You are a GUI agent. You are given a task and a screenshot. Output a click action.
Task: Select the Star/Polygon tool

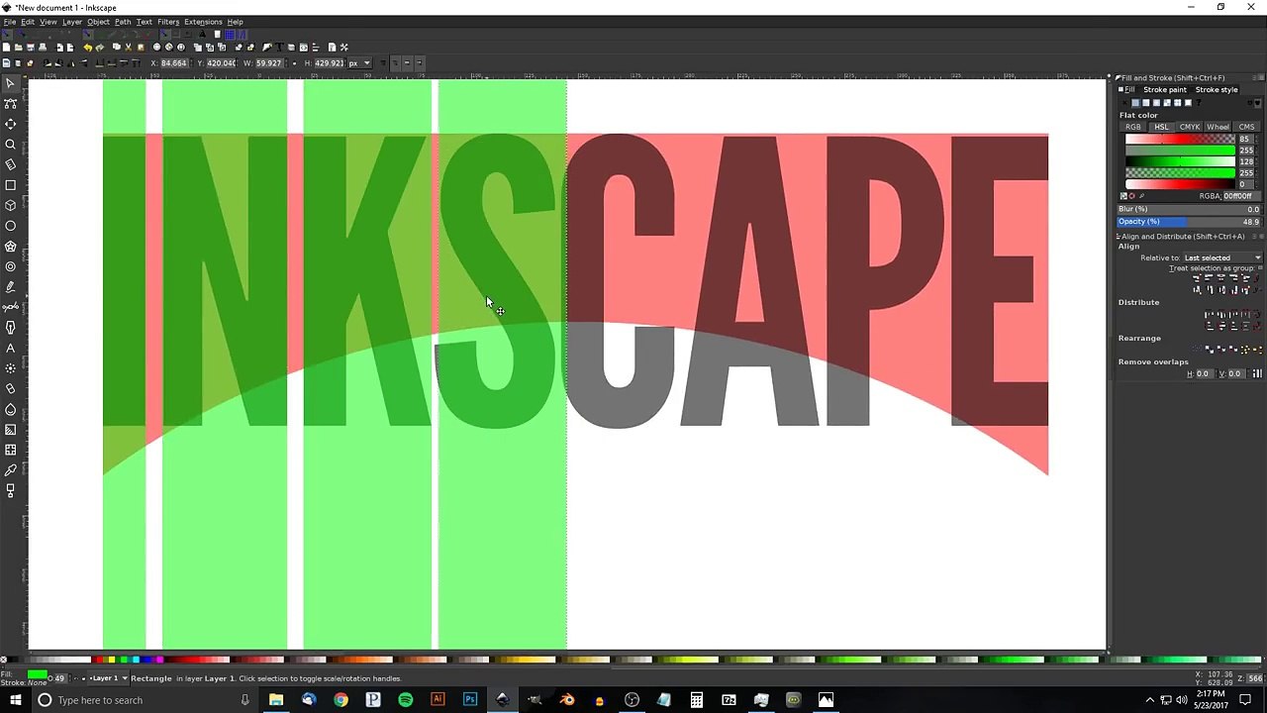11,246
